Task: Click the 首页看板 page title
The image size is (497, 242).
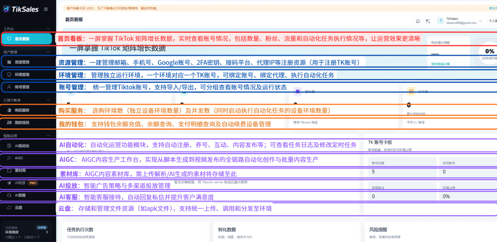Action: pyautogui.click(x=74, y=19)
